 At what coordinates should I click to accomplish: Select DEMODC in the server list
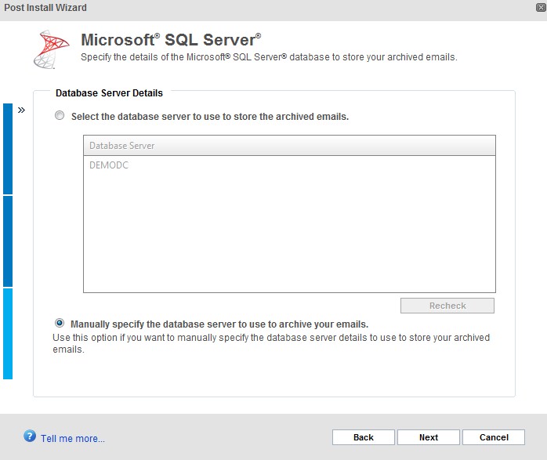pyautogui.click(x=109, y=165)
